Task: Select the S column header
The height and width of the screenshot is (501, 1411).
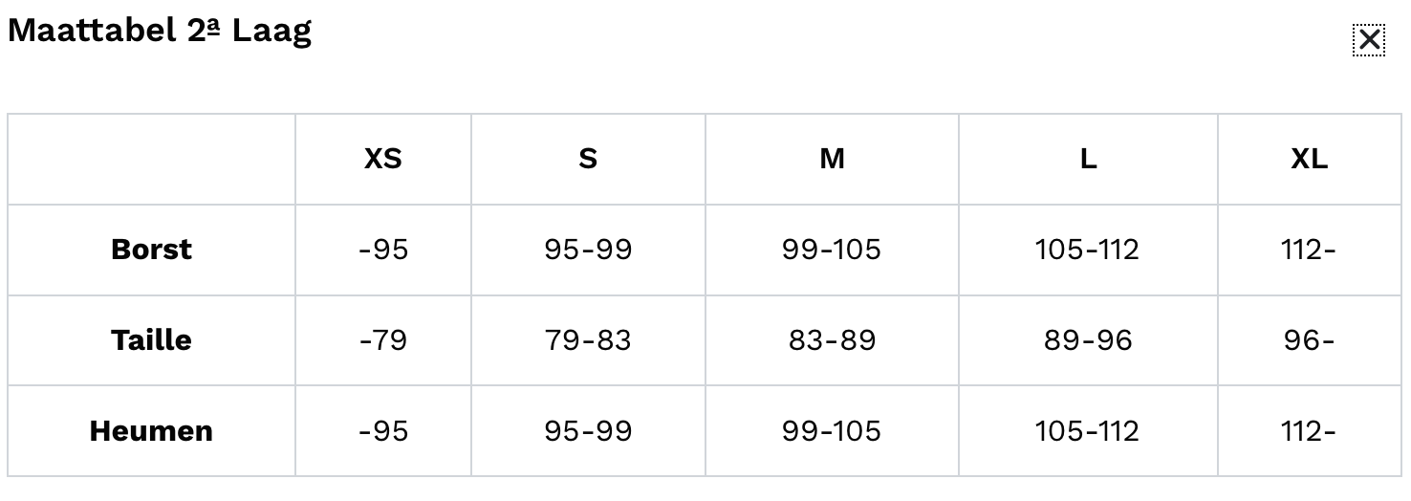Action: pos(588,159)
